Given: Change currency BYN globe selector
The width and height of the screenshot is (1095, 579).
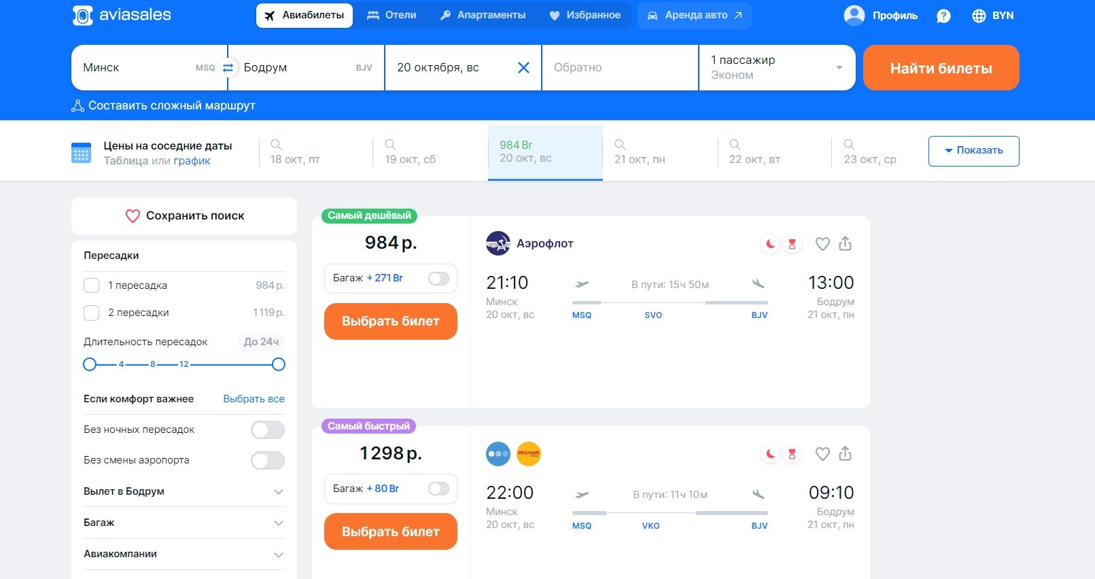Looking at the screenshot, I should pos(992,16).
